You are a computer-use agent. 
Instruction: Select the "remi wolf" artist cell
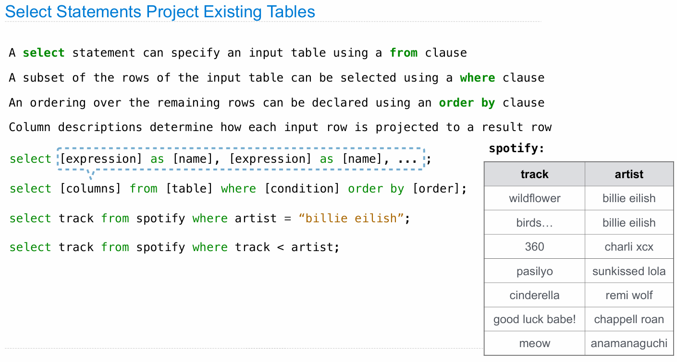tap(629, 295)
